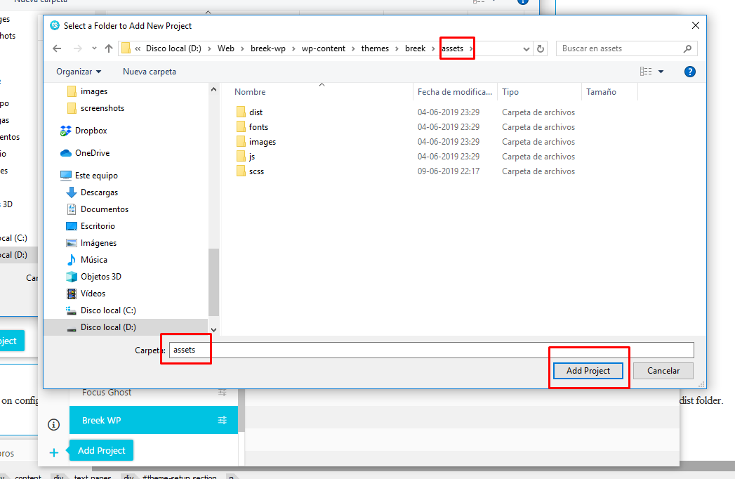Click the view layout icon

pyautogui.click(x=645, y=72)
